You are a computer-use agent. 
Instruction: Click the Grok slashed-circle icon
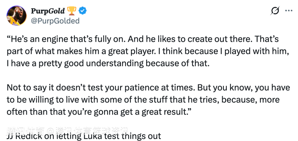275,11
